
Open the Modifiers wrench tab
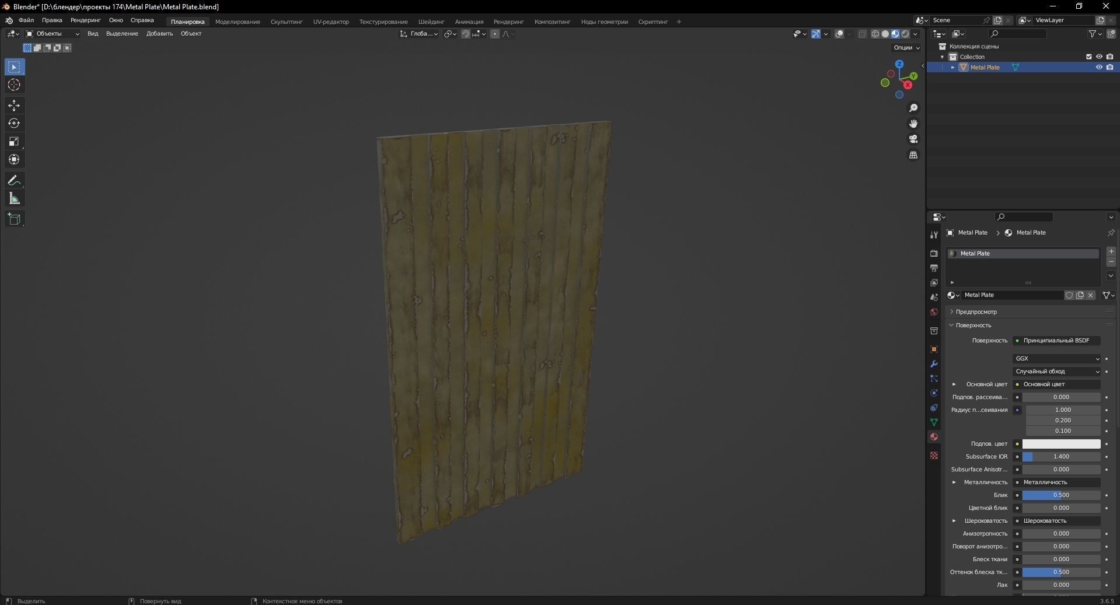point(934,363)
